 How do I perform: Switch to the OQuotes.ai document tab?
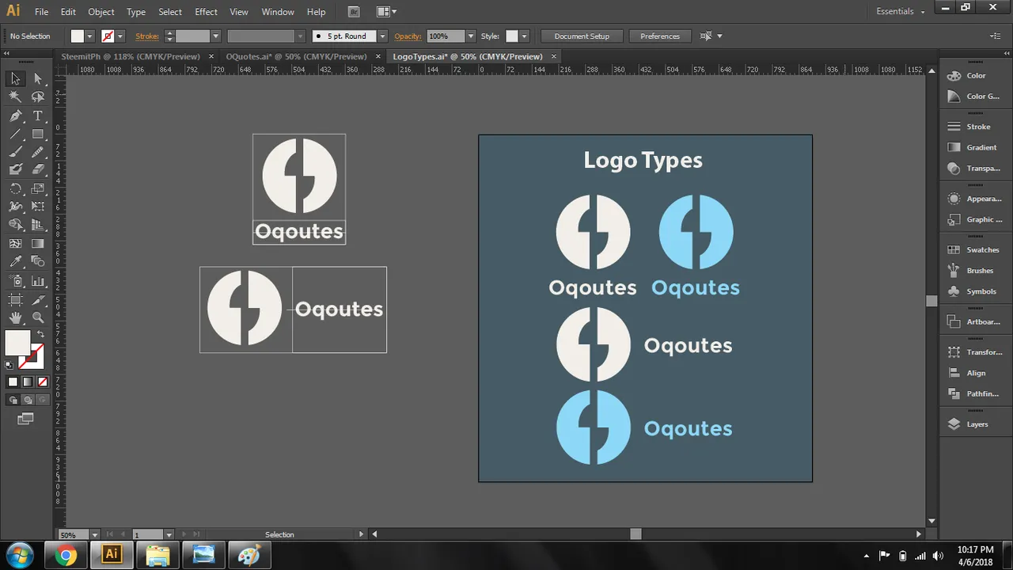(296, 56)
